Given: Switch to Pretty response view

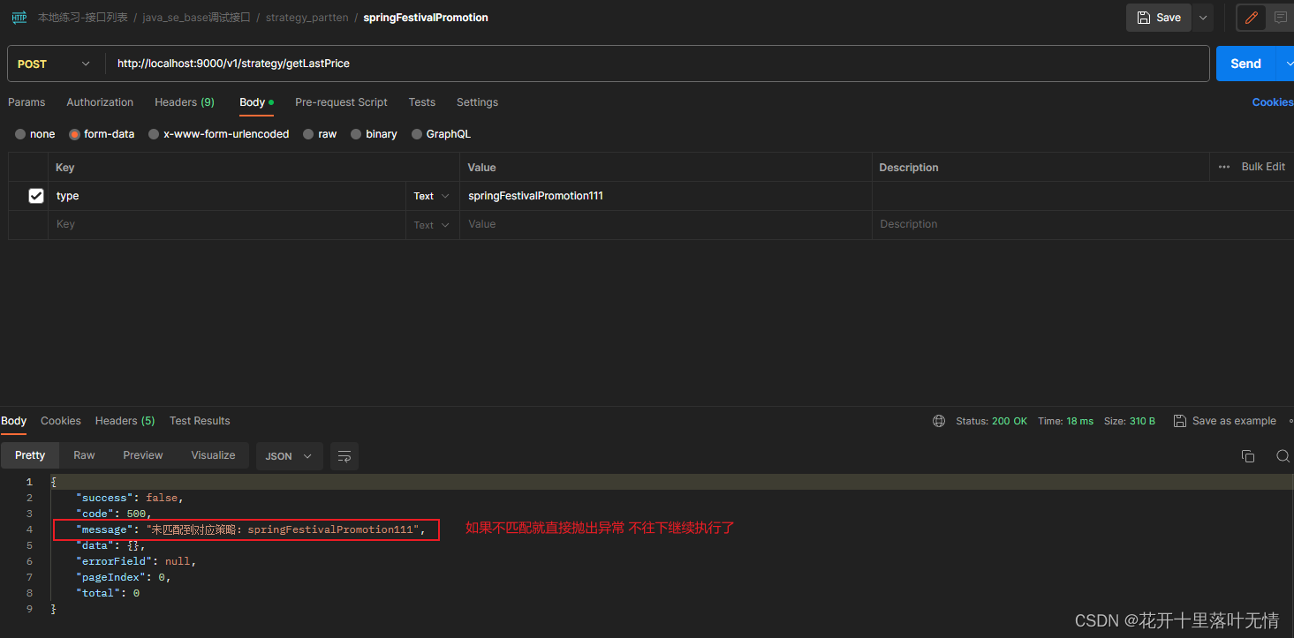Looking at the screenshot, I should coord(30,455).
